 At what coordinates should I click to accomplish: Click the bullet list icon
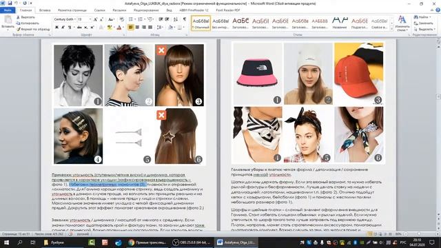point(131,19)
